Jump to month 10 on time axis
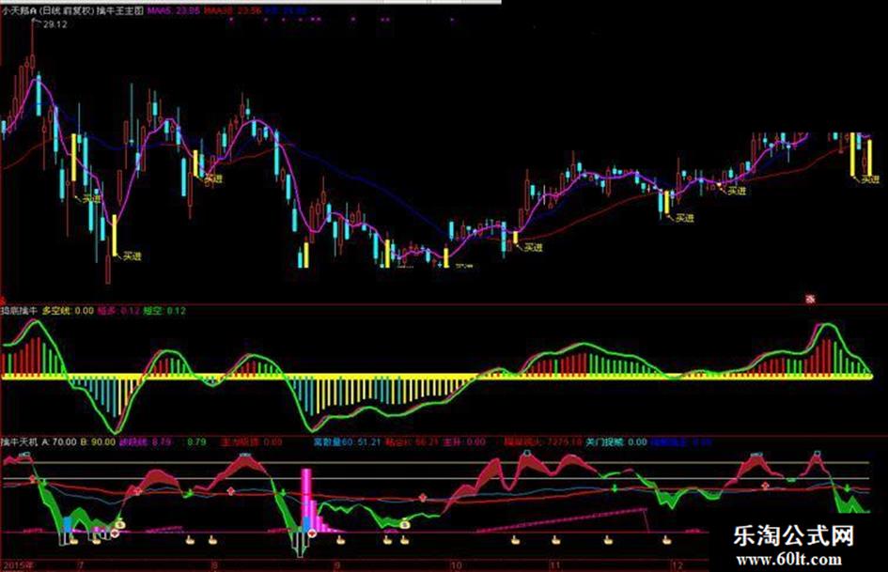Viewport: 888px width, 572px height. pos(456,565)
